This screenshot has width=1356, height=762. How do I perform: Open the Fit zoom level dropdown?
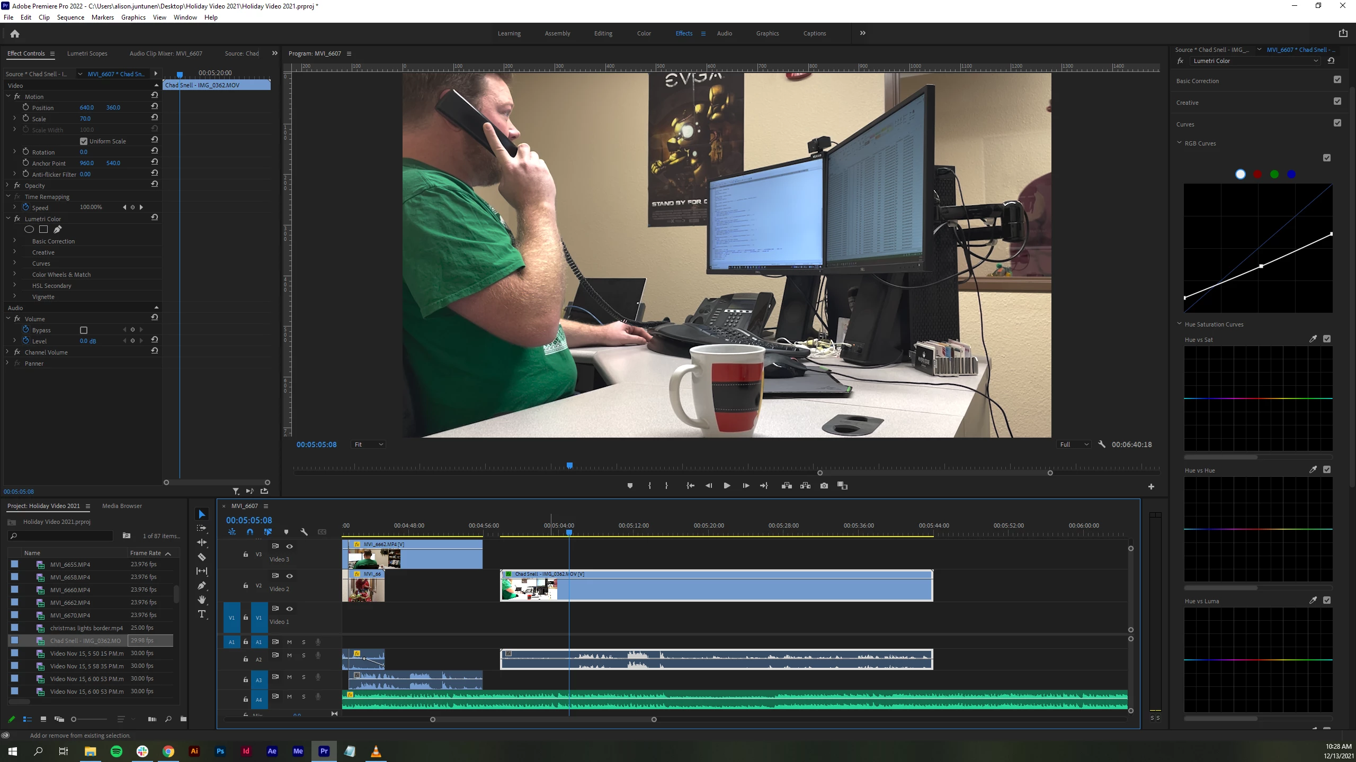[369, 444]
